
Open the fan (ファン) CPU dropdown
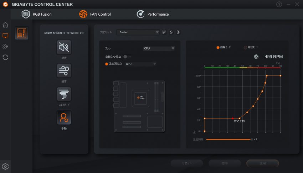pyautogui.click(x=159, y=48)
